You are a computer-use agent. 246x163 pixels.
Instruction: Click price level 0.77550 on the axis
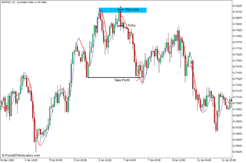coord(237,61)
